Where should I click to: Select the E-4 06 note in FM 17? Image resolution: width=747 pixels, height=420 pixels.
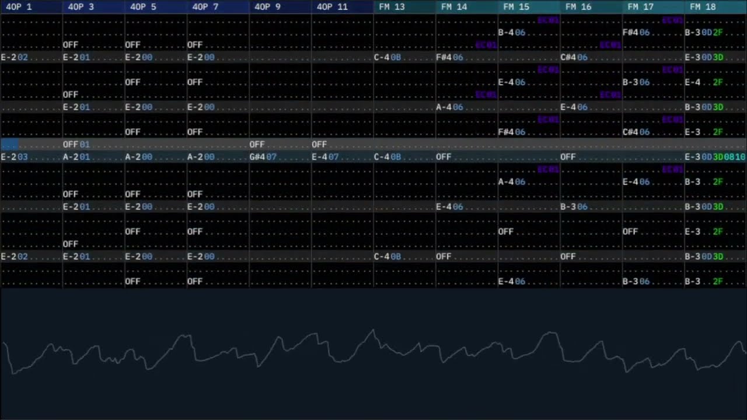(637, 181)
